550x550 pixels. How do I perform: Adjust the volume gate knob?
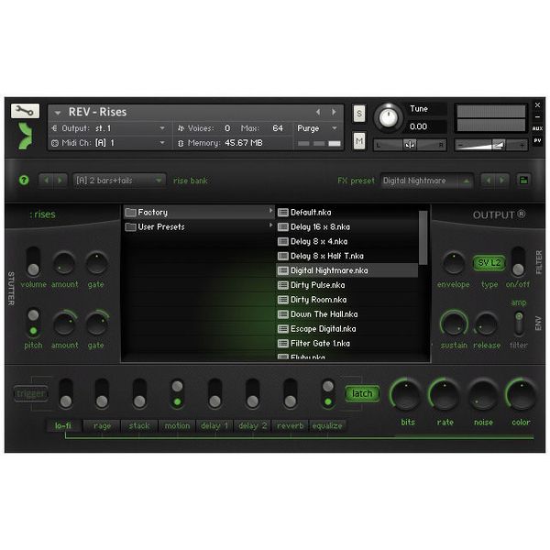(96, 263)
